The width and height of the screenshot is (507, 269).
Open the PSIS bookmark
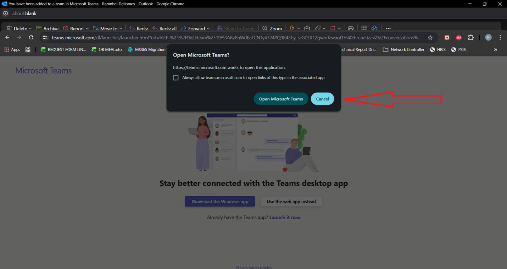[x=458, y=50]
